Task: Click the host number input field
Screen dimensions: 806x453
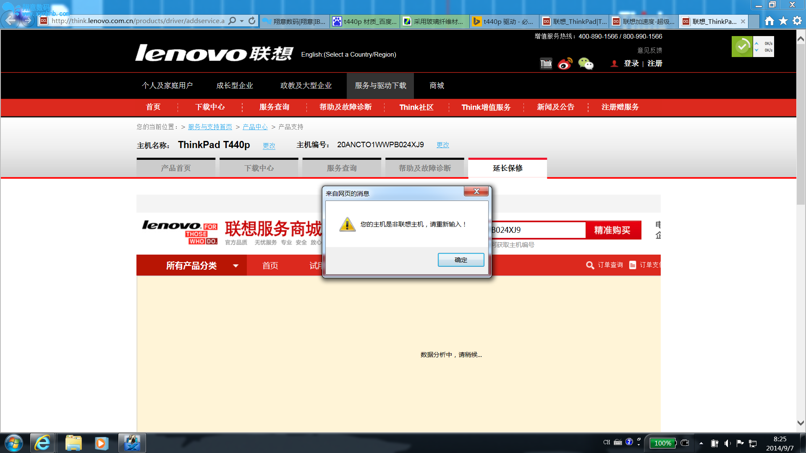Action: coord(538,230)
